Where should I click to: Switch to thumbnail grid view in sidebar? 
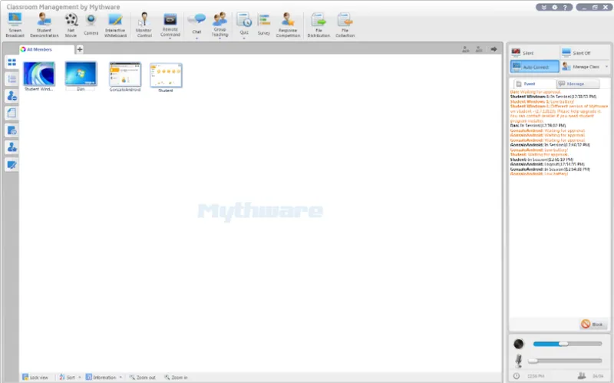pos(12,62)
